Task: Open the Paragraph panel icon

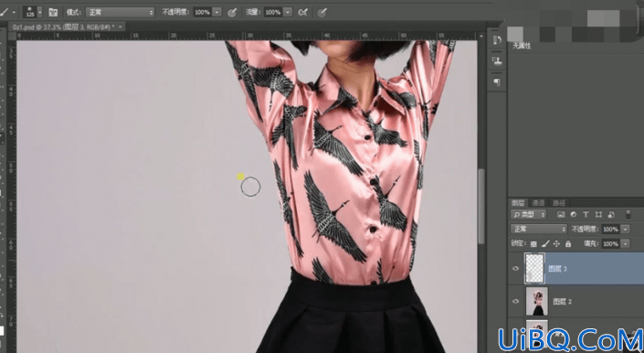Action: point(497,82)
